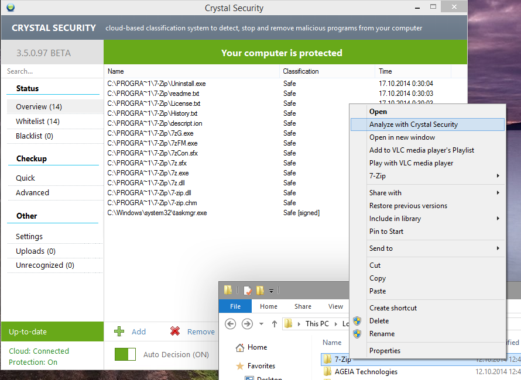Viewport: 521px width, 380px height.
Task: Expand the Include in library submenu arrow
Action: (x=498, y=219)
